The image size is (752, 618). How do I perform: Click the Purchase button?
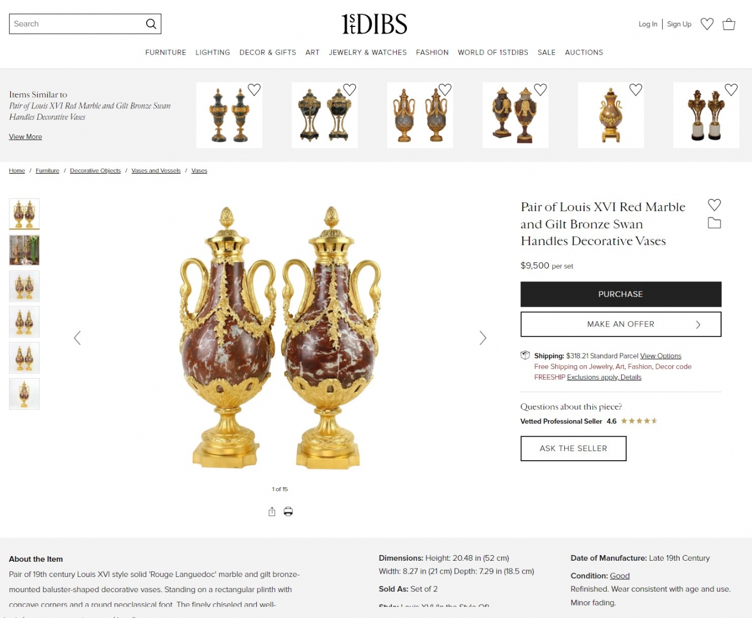point(621,294)
